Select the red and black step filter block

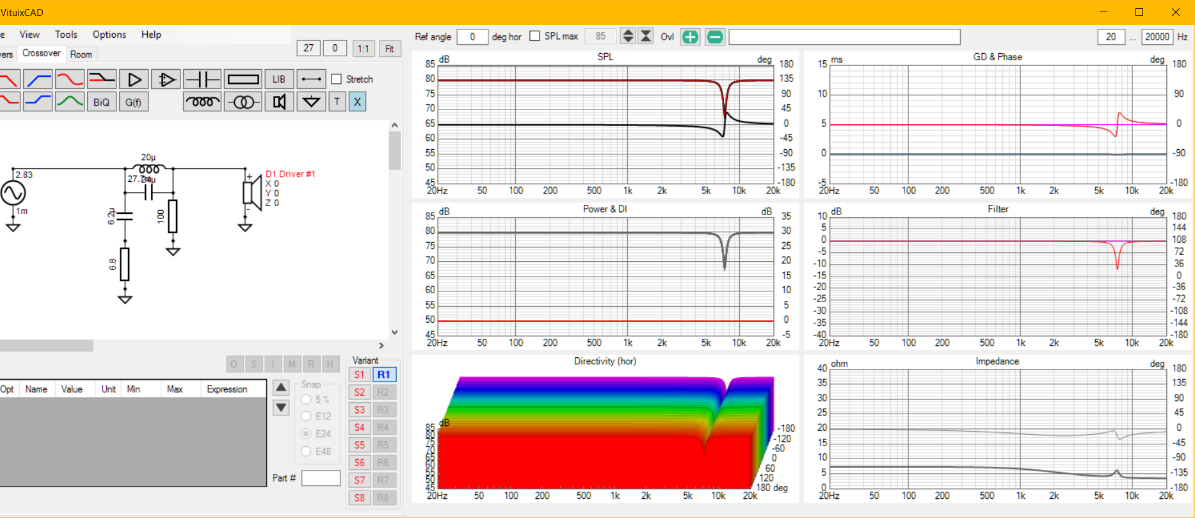(x=102, y=79)
